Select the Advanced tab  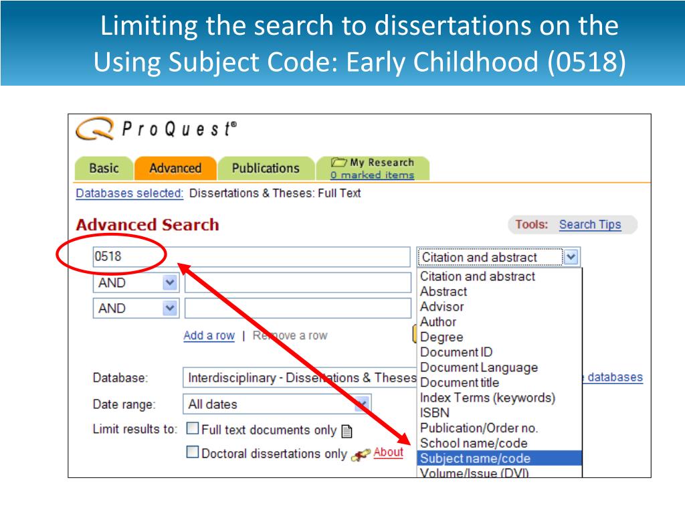click(175, 168)
